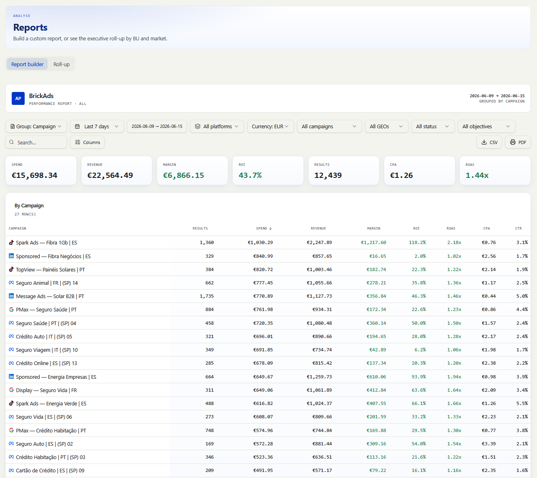
Task: Open the Columns settings button
Action: pos(87,142)
